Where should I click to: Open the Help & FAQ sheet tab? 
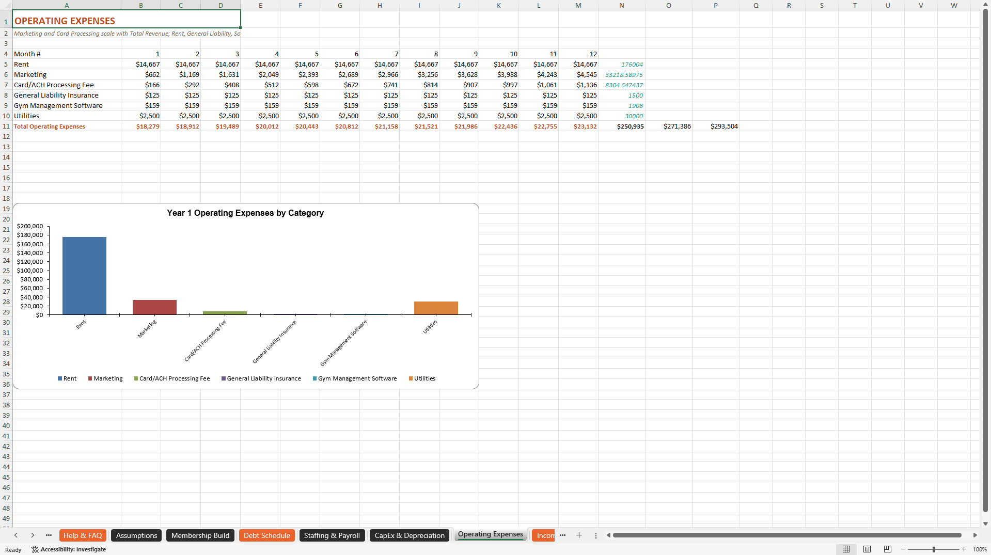(x=83, y=535)
